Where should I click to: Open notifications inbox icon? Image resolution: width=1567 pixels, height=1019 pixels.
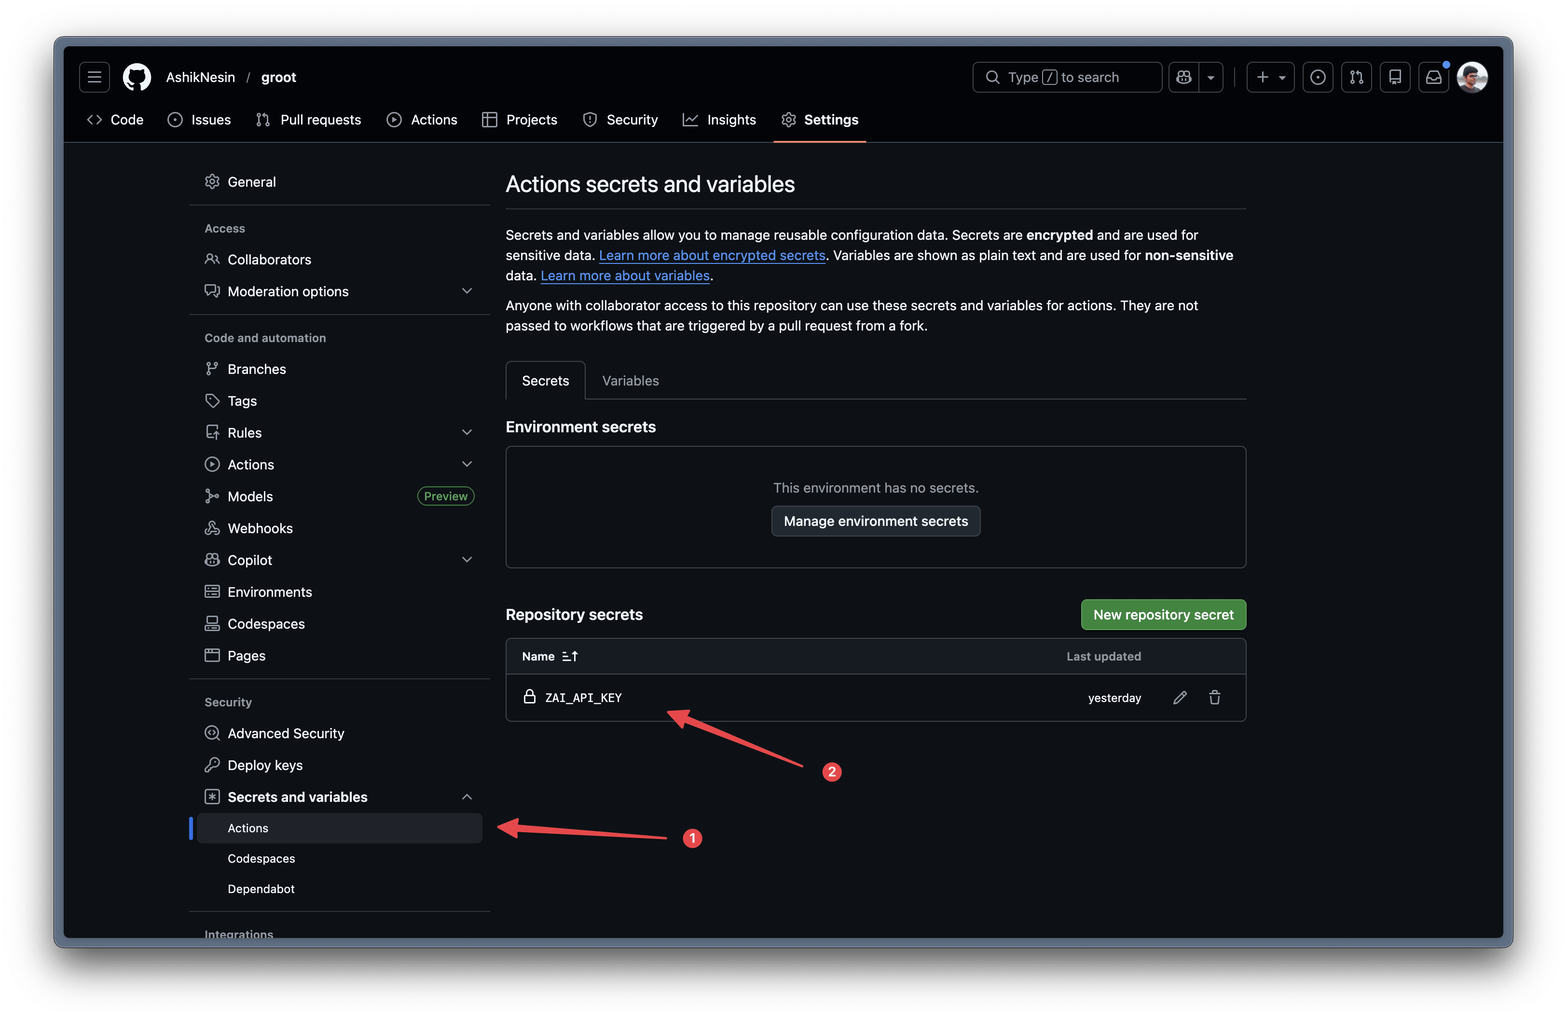tap(1433, 77)
